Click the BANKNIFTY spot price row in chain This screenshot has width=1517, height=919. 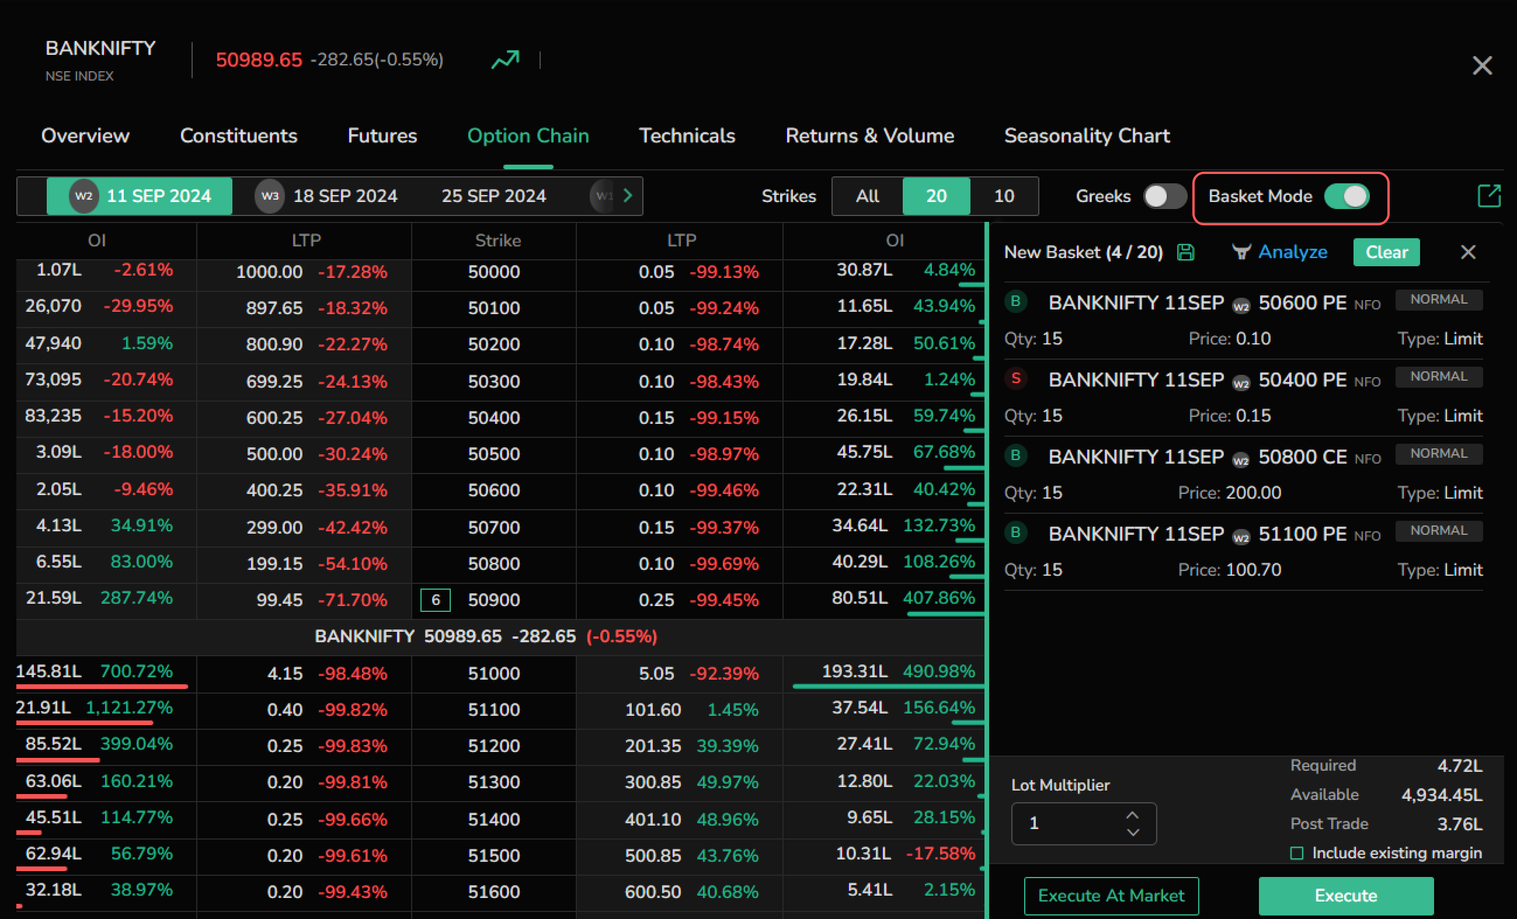coord(500,636)
